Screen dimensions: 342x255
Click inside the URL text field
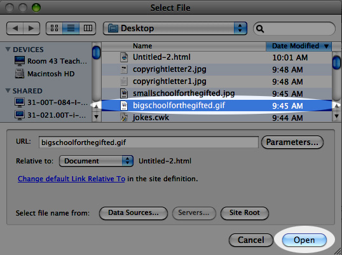[x=149, y=142]
